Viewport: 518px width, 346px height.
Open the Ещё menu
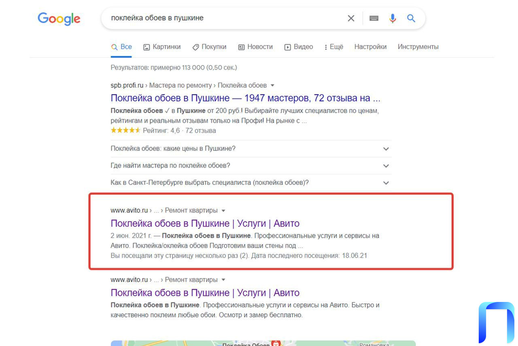[334, 47]
